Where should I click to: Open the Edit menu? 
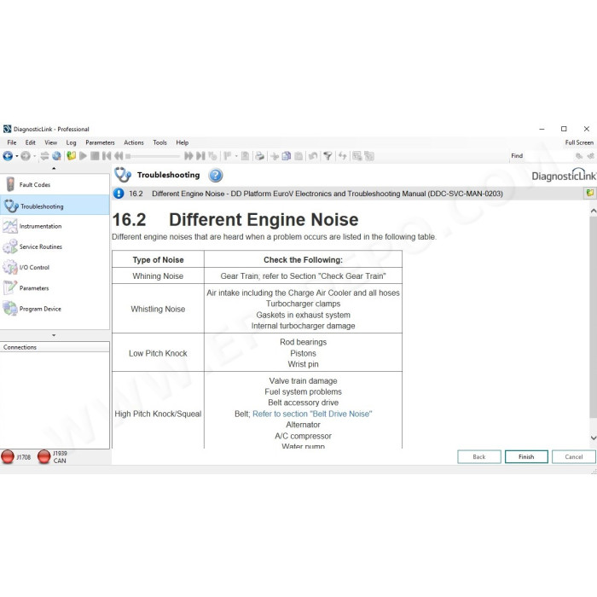tap(31, 142)
